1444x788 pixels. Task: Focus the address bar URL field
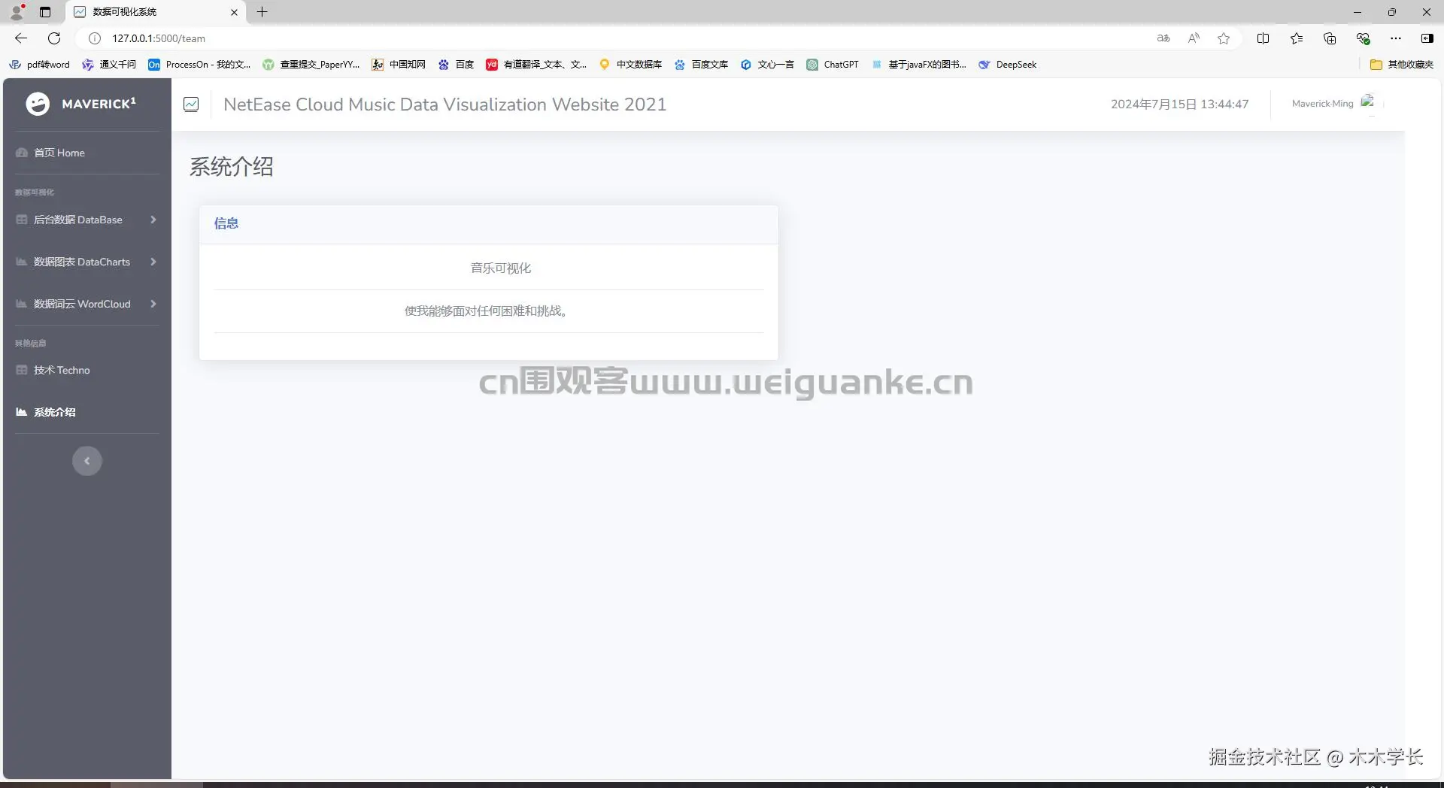point(624,38)
